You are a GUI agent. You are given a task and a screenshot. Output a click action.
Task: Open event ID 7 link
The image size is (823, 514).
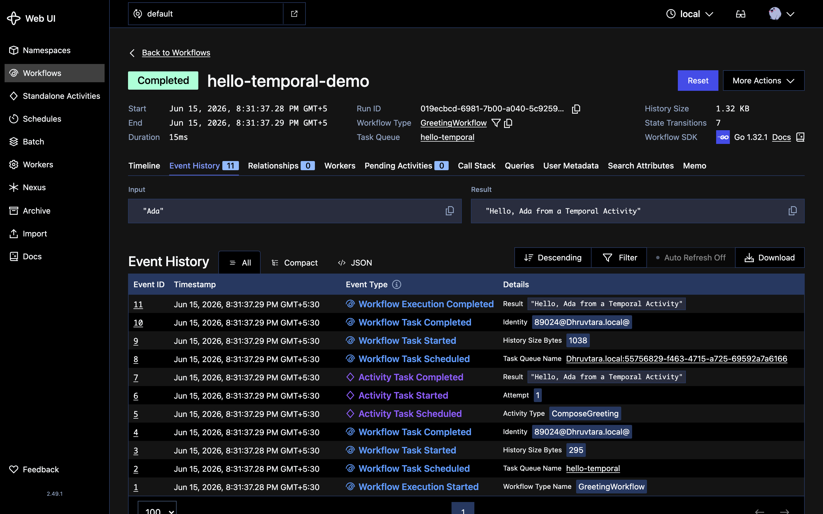coord(136,377)
